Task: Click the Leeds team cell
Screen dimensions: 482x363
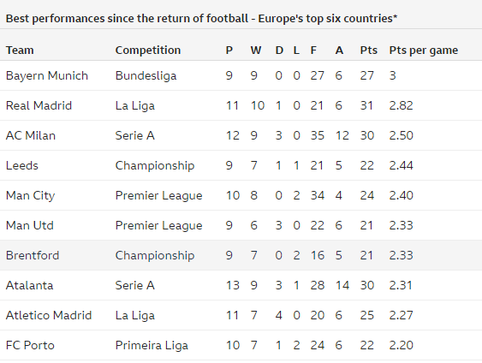Action: [21, 165]
